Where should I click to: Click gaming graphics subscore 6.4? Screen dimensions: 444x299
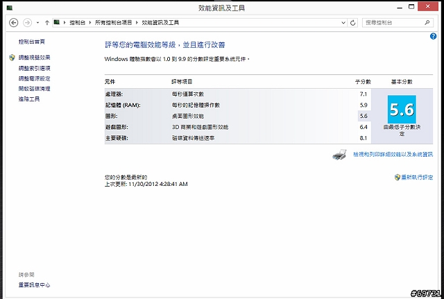pyautogui.click(x=364, y=127)
